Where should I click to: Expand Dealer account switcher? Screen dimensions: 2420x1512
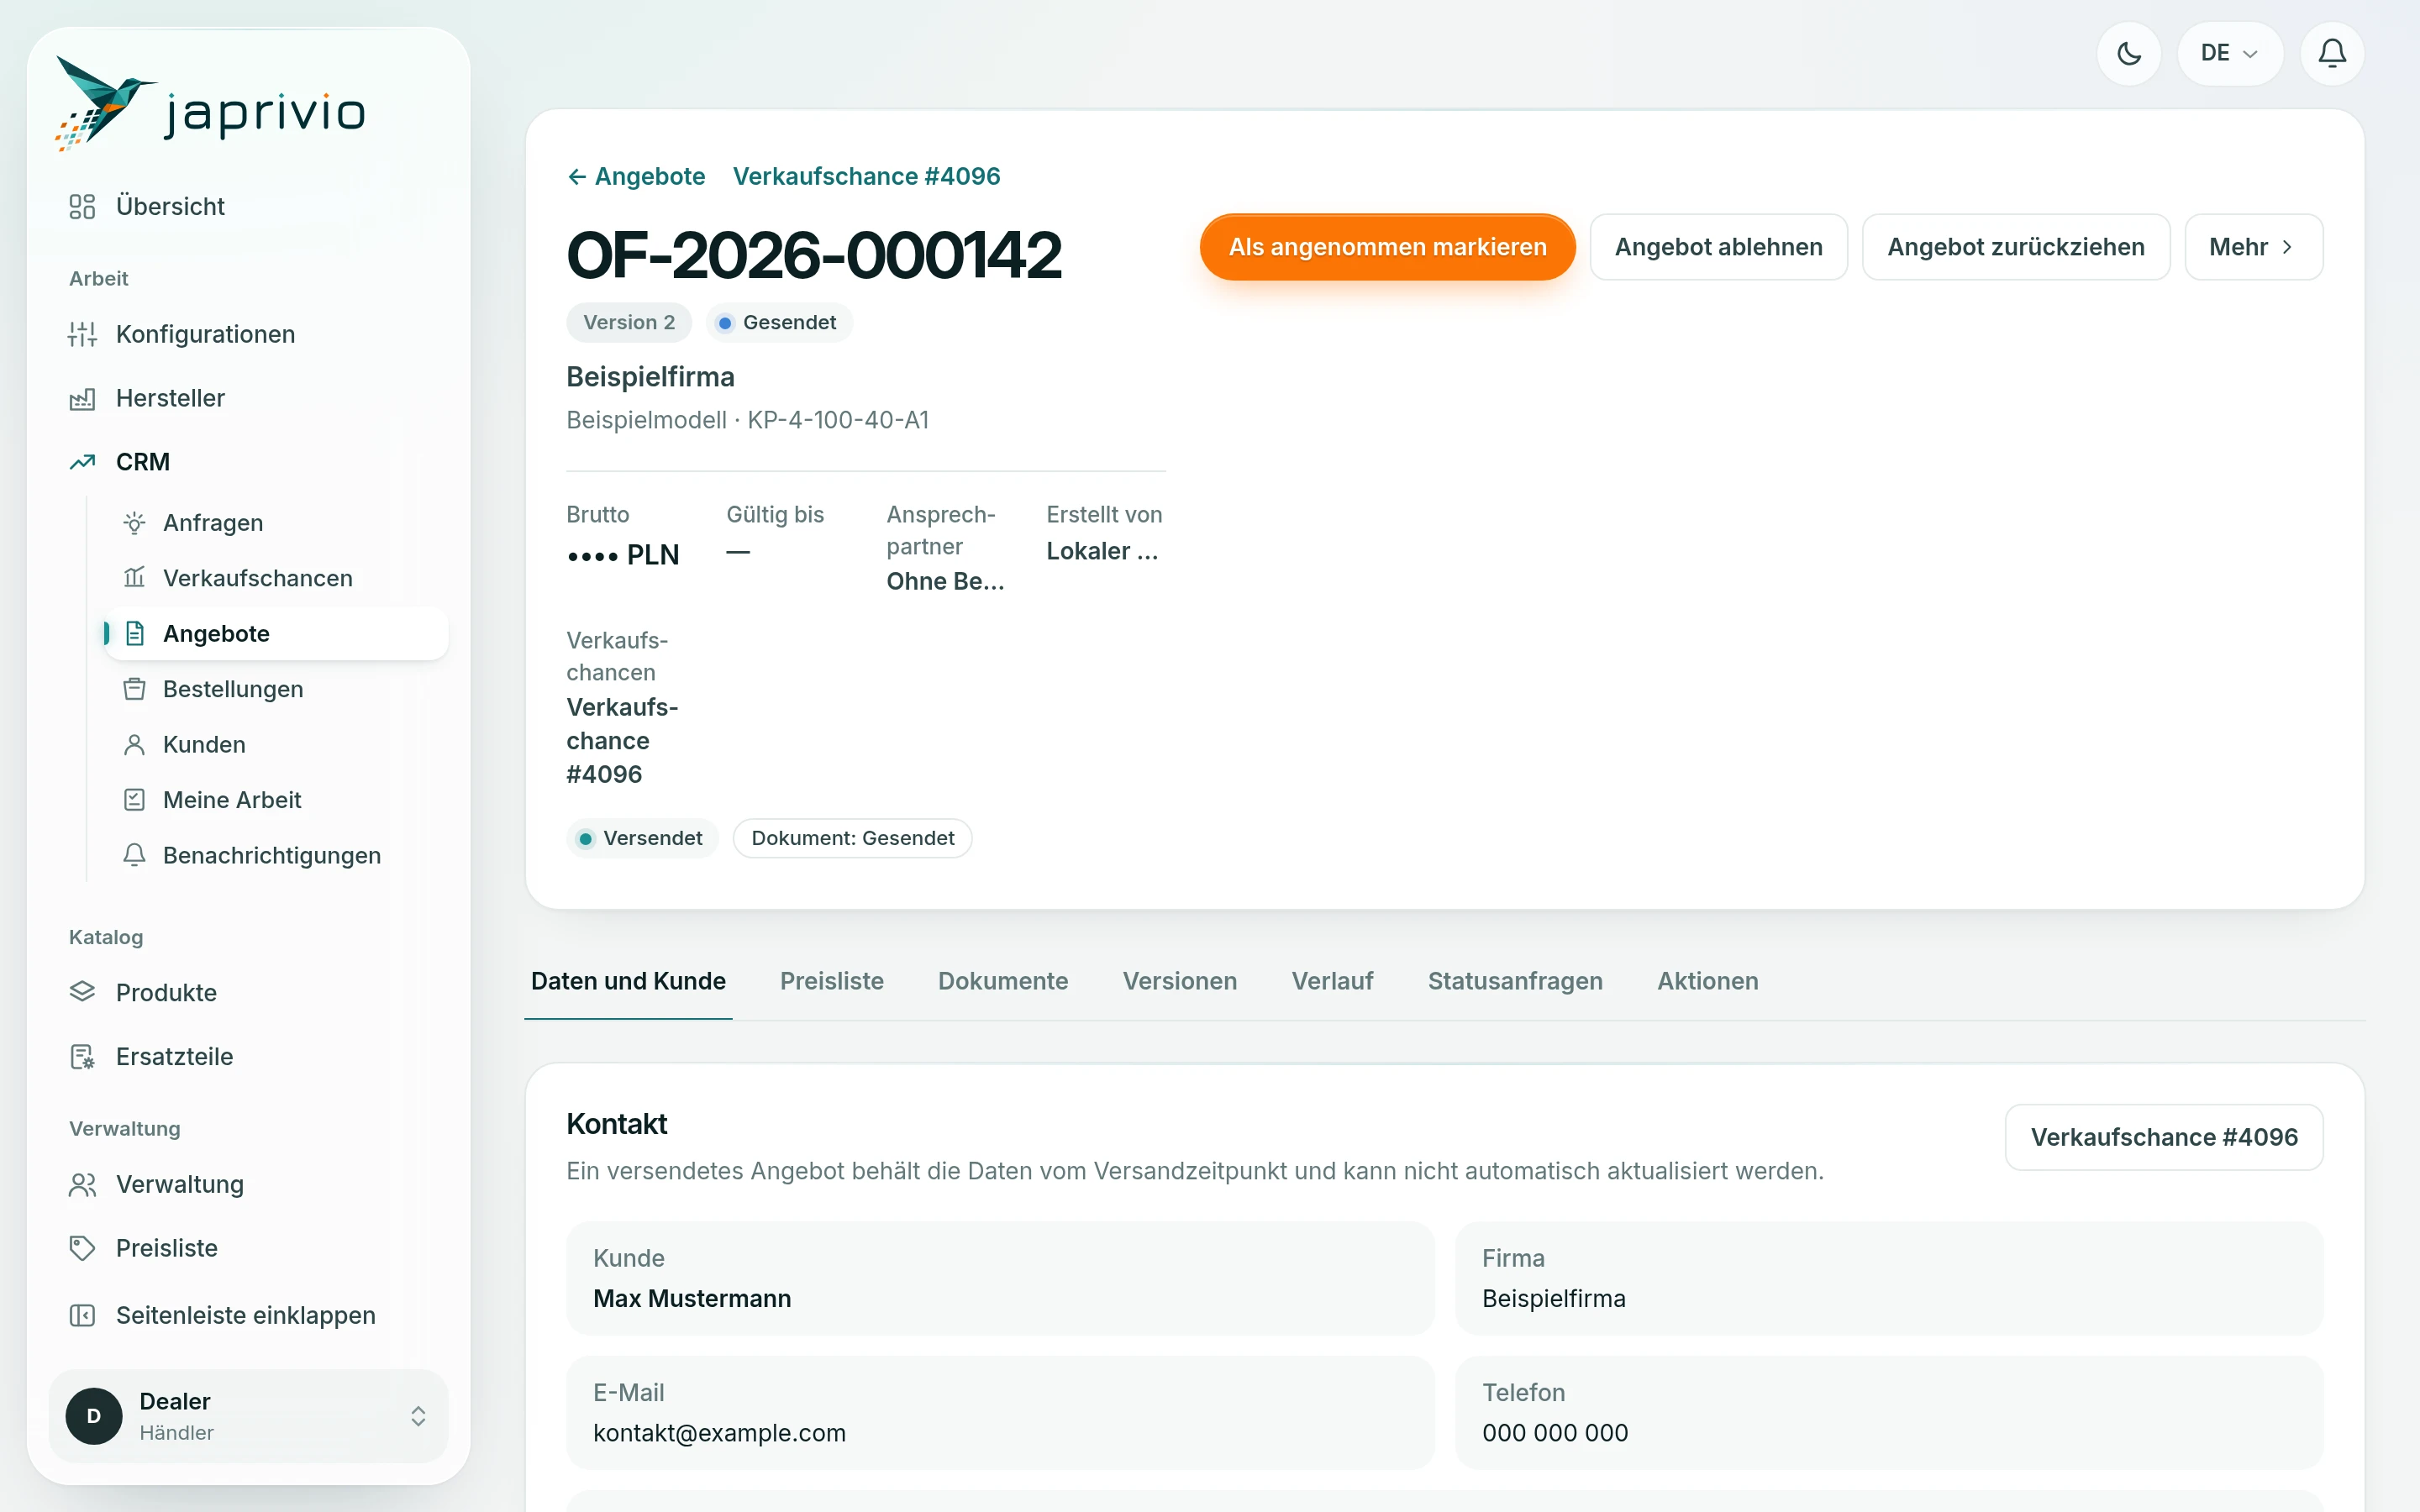249,1416
